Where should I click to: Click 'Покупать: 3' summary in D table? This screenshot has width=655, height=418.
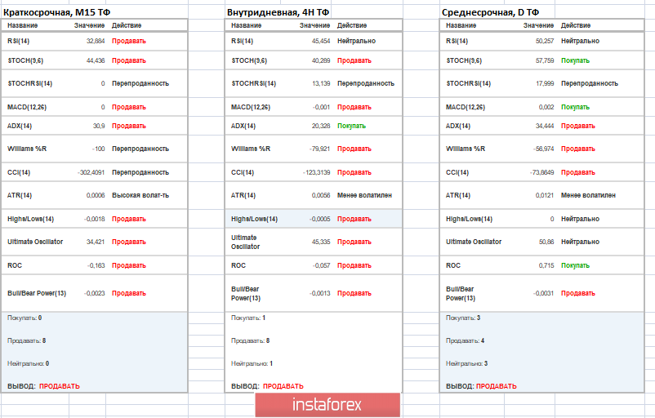[463, 318]
